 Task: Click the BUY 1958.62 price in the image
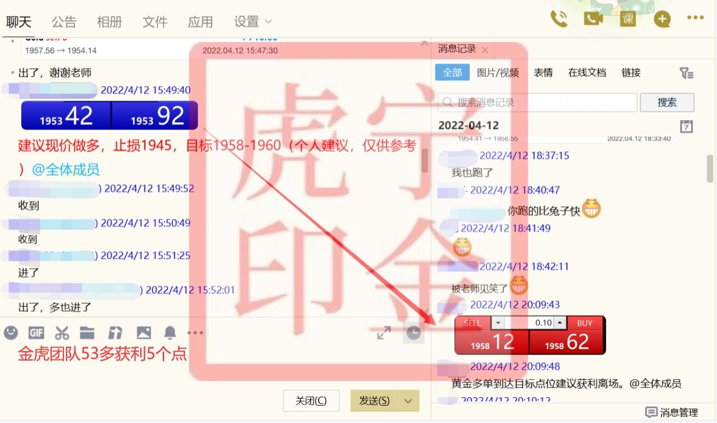568,342
